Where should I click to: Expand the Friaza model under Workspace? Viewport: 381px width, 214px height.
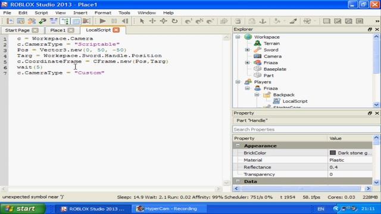point(247,62)
